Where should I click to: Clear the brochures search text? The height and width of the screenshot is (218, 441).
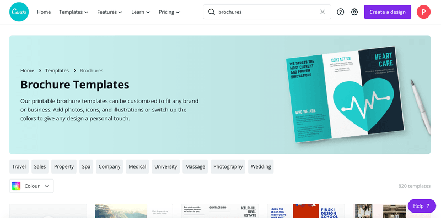click(322, 12)
